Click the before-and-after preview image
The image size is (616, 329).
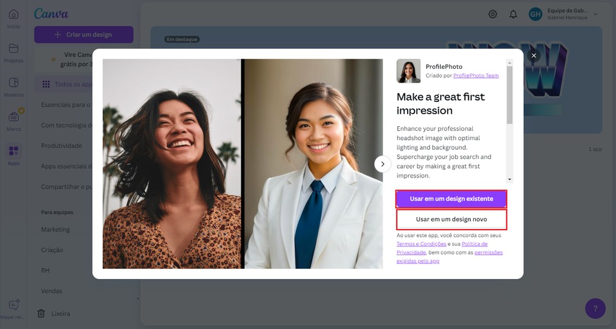tap(242, 164)
